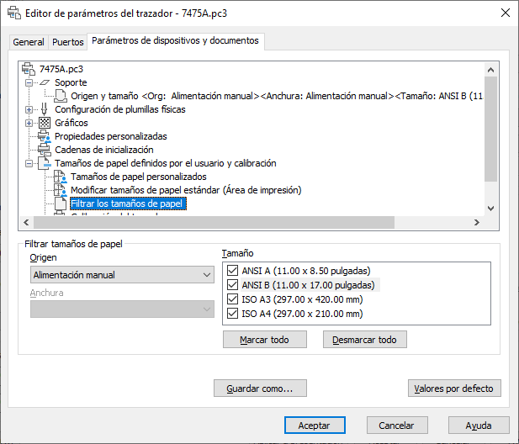Click the Gráficos checkered icon
The width and height of the screenshot is (519, 444).
tap(45, 123)
